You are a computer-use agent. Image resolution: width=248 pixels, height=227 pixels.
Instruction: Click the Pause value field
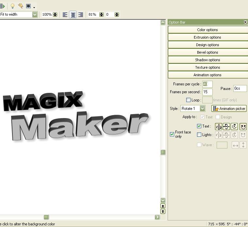240,88
